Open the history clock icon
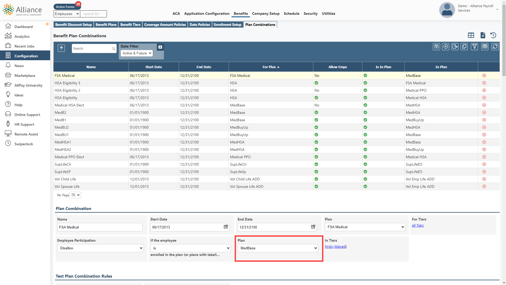Image resolution: width=506 pixels, height=285 pixels. click(493, 35)
